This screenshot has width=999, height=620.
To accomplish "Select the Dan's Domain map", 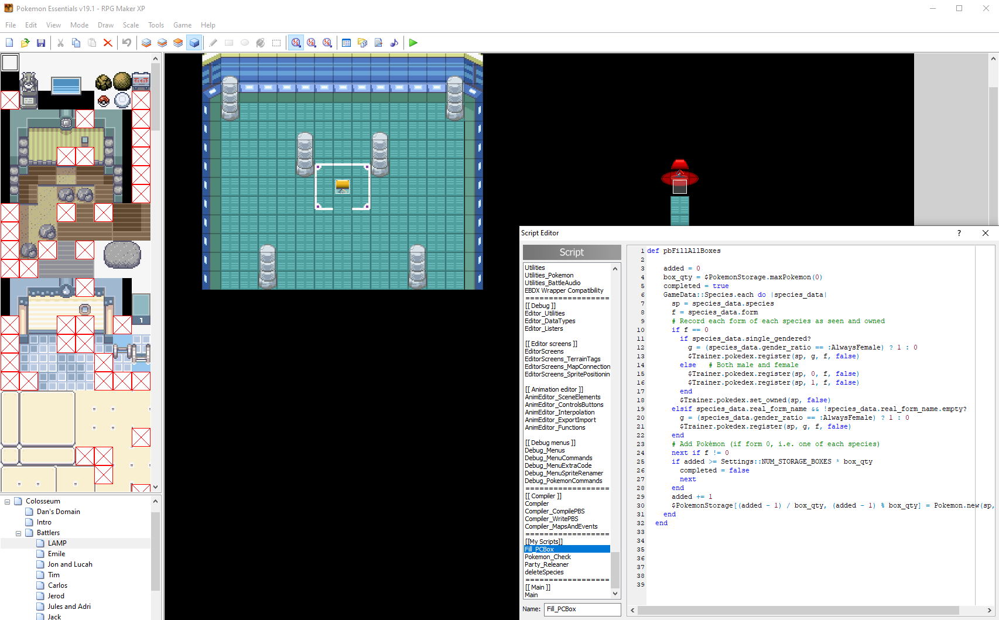I will (58, 512).
